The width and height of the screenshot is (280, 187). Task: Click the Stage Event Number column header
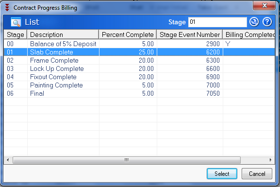(190, 34)
